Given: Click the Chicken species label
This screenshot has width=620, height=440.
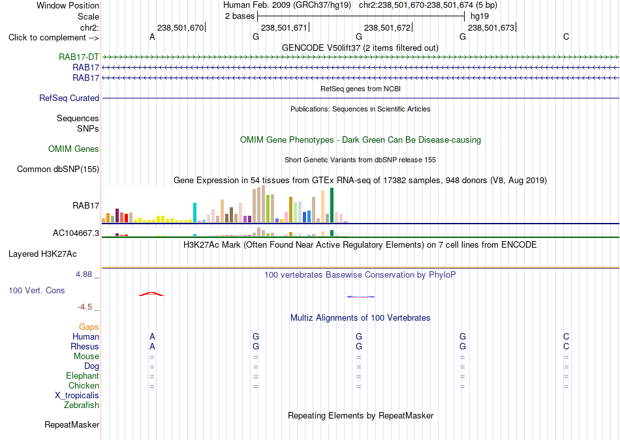Looking at the screenshot, I should click(84, 385).
